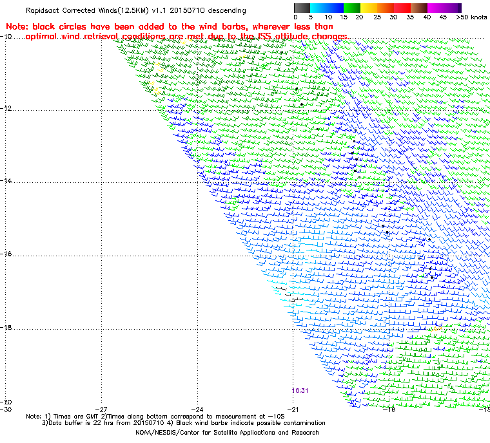490x443 pixels.
Task: Click the 'Times are GMT' footnote line
Action: click(x=155, y=417)
